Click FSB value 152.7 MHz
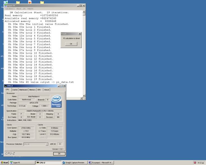The height and width of the screenshot is (165, 206). pos(26,134)
